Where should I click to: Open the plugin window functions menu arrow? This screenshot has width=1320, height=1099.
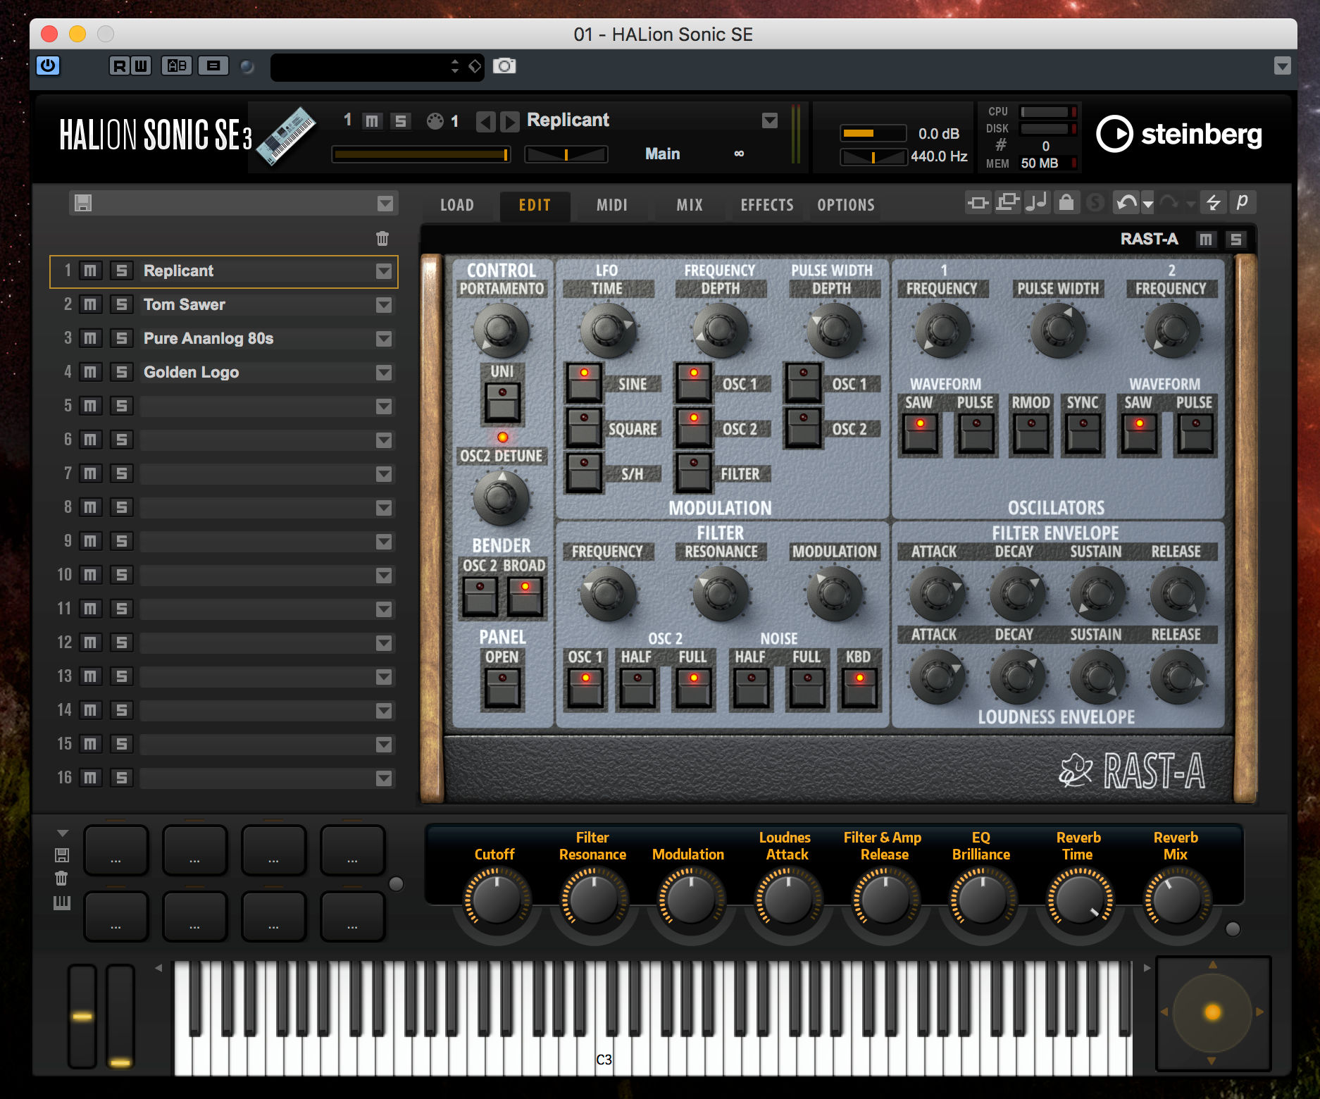tap(1283, 66)
